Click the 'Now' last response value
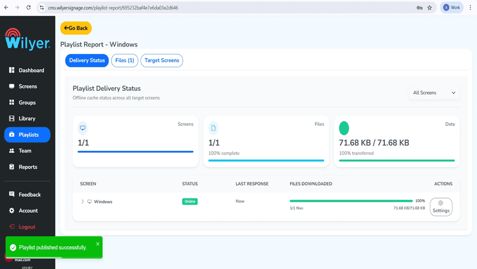 pos(240,201)
